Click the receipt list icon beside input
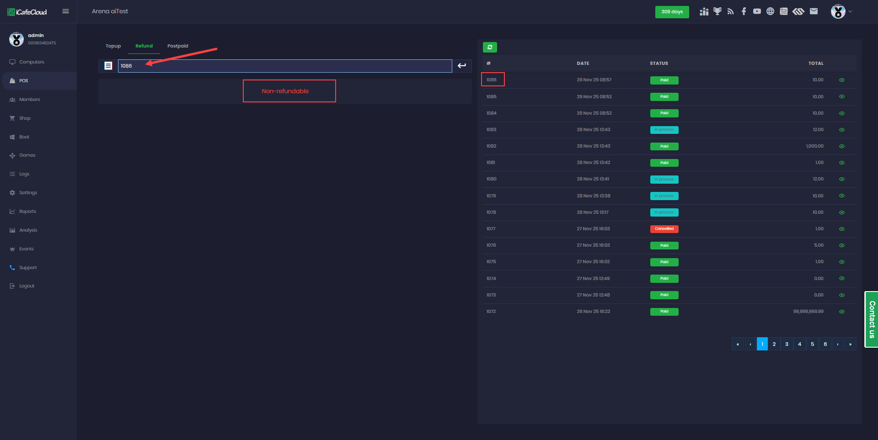878x440 pixels. (x=108, y=66)
